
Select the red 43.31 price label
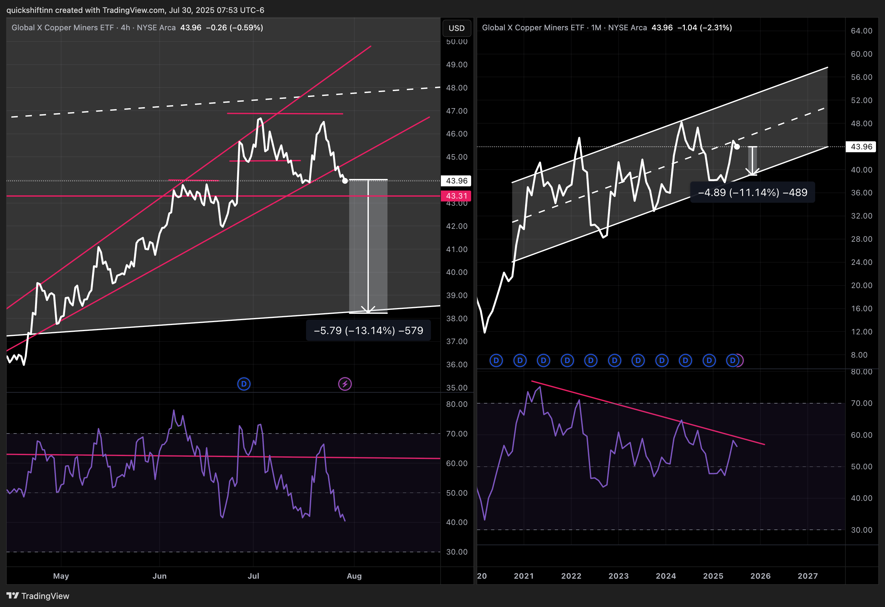pos(456,196)
